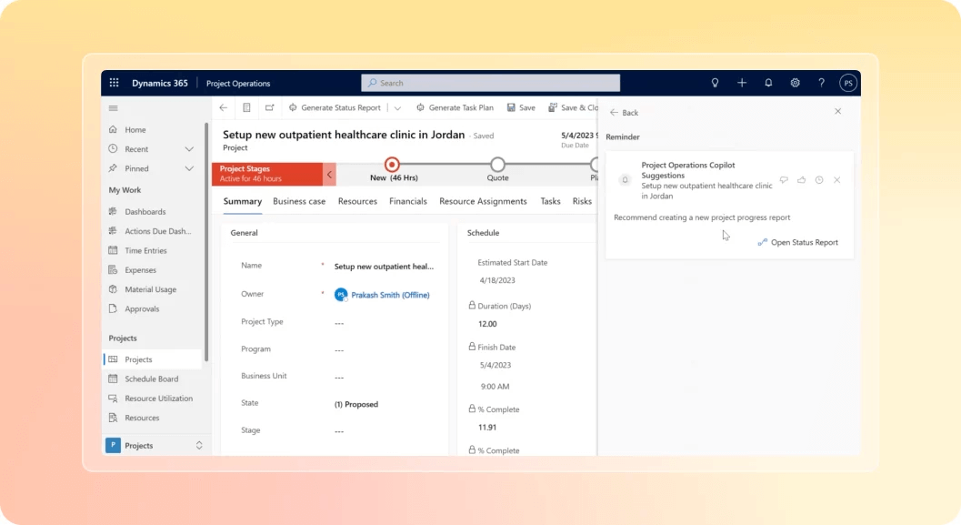Expand the Pinned section in the sidebar
The image size is (961, 525).
point(188,168)
